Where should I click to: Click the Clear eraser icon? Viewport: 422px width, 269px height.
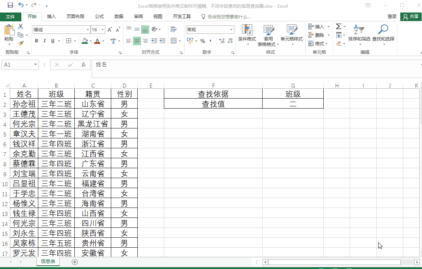(x=338, y=43)
